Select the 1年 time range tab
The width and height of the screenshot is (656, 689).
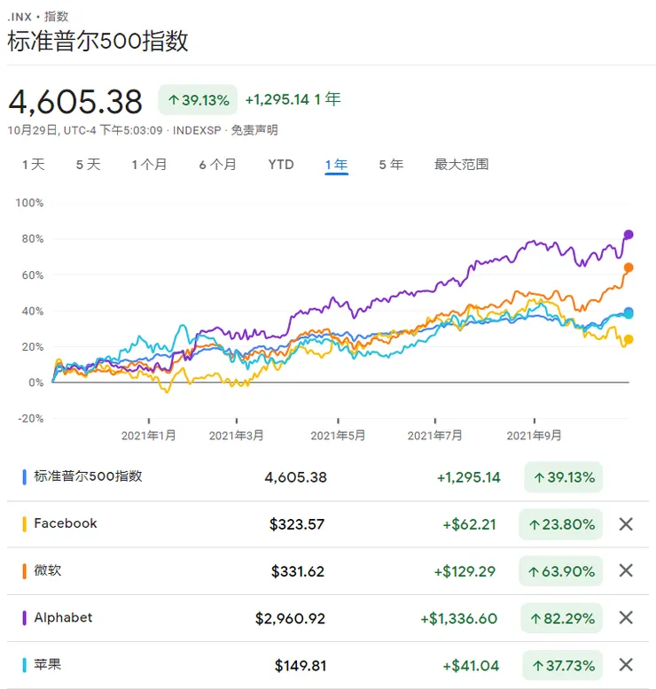pos(337,165)
